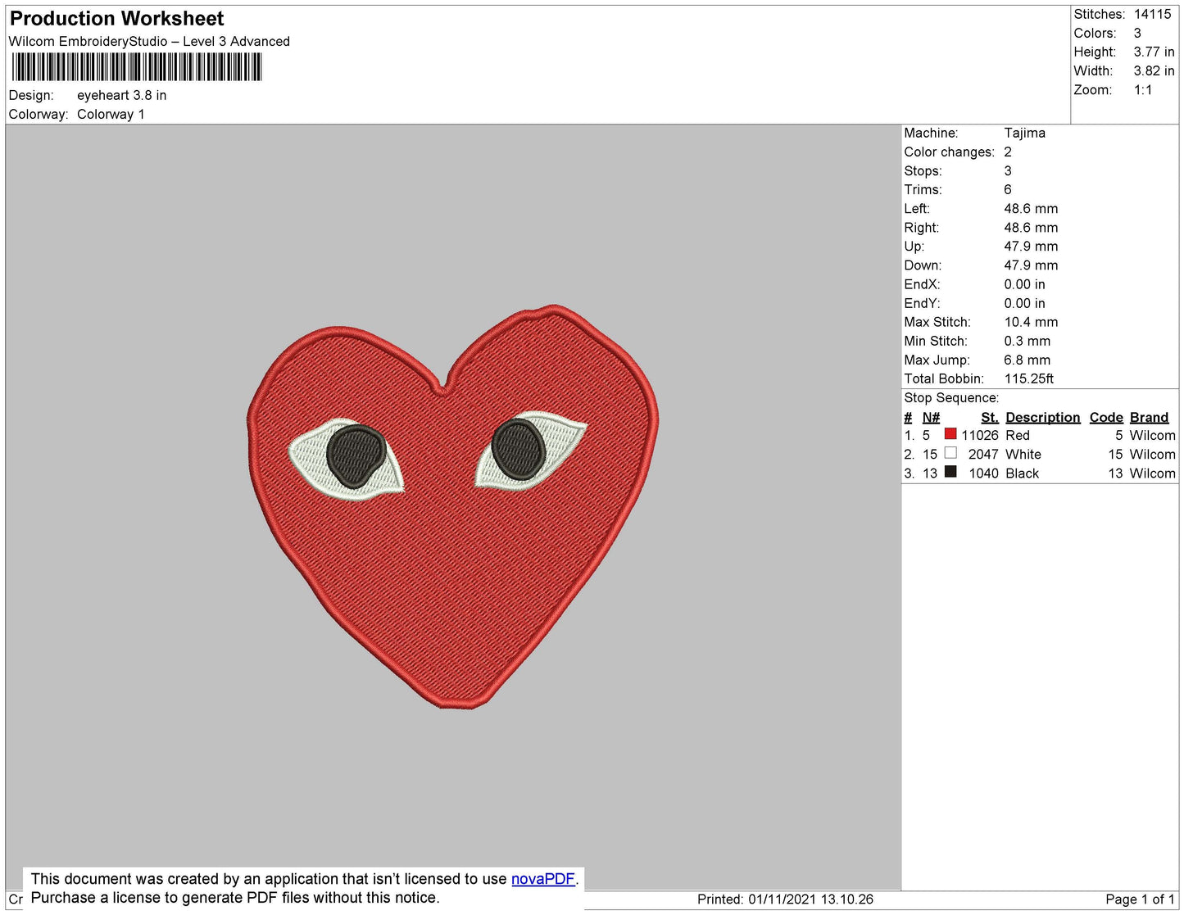Click the 'Colorway 1' value
This screenshot has height=915, width=1184.
tap(111, 114)
